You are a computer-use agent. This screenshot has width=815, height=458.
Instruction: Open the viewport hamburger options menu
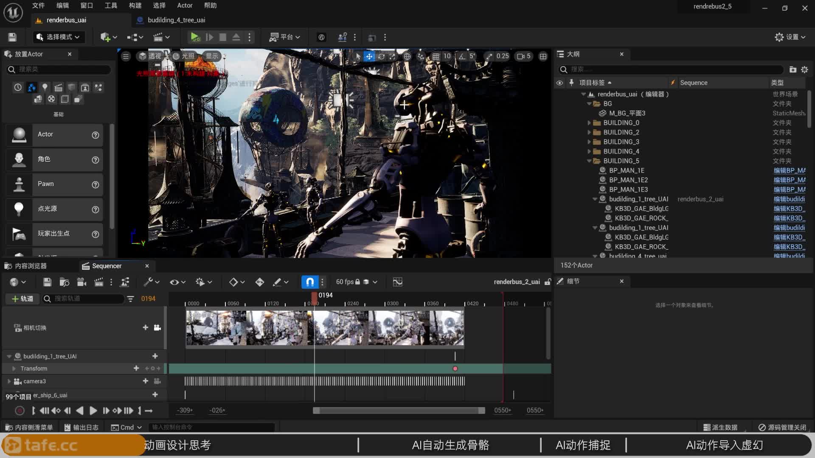point(126,56)
